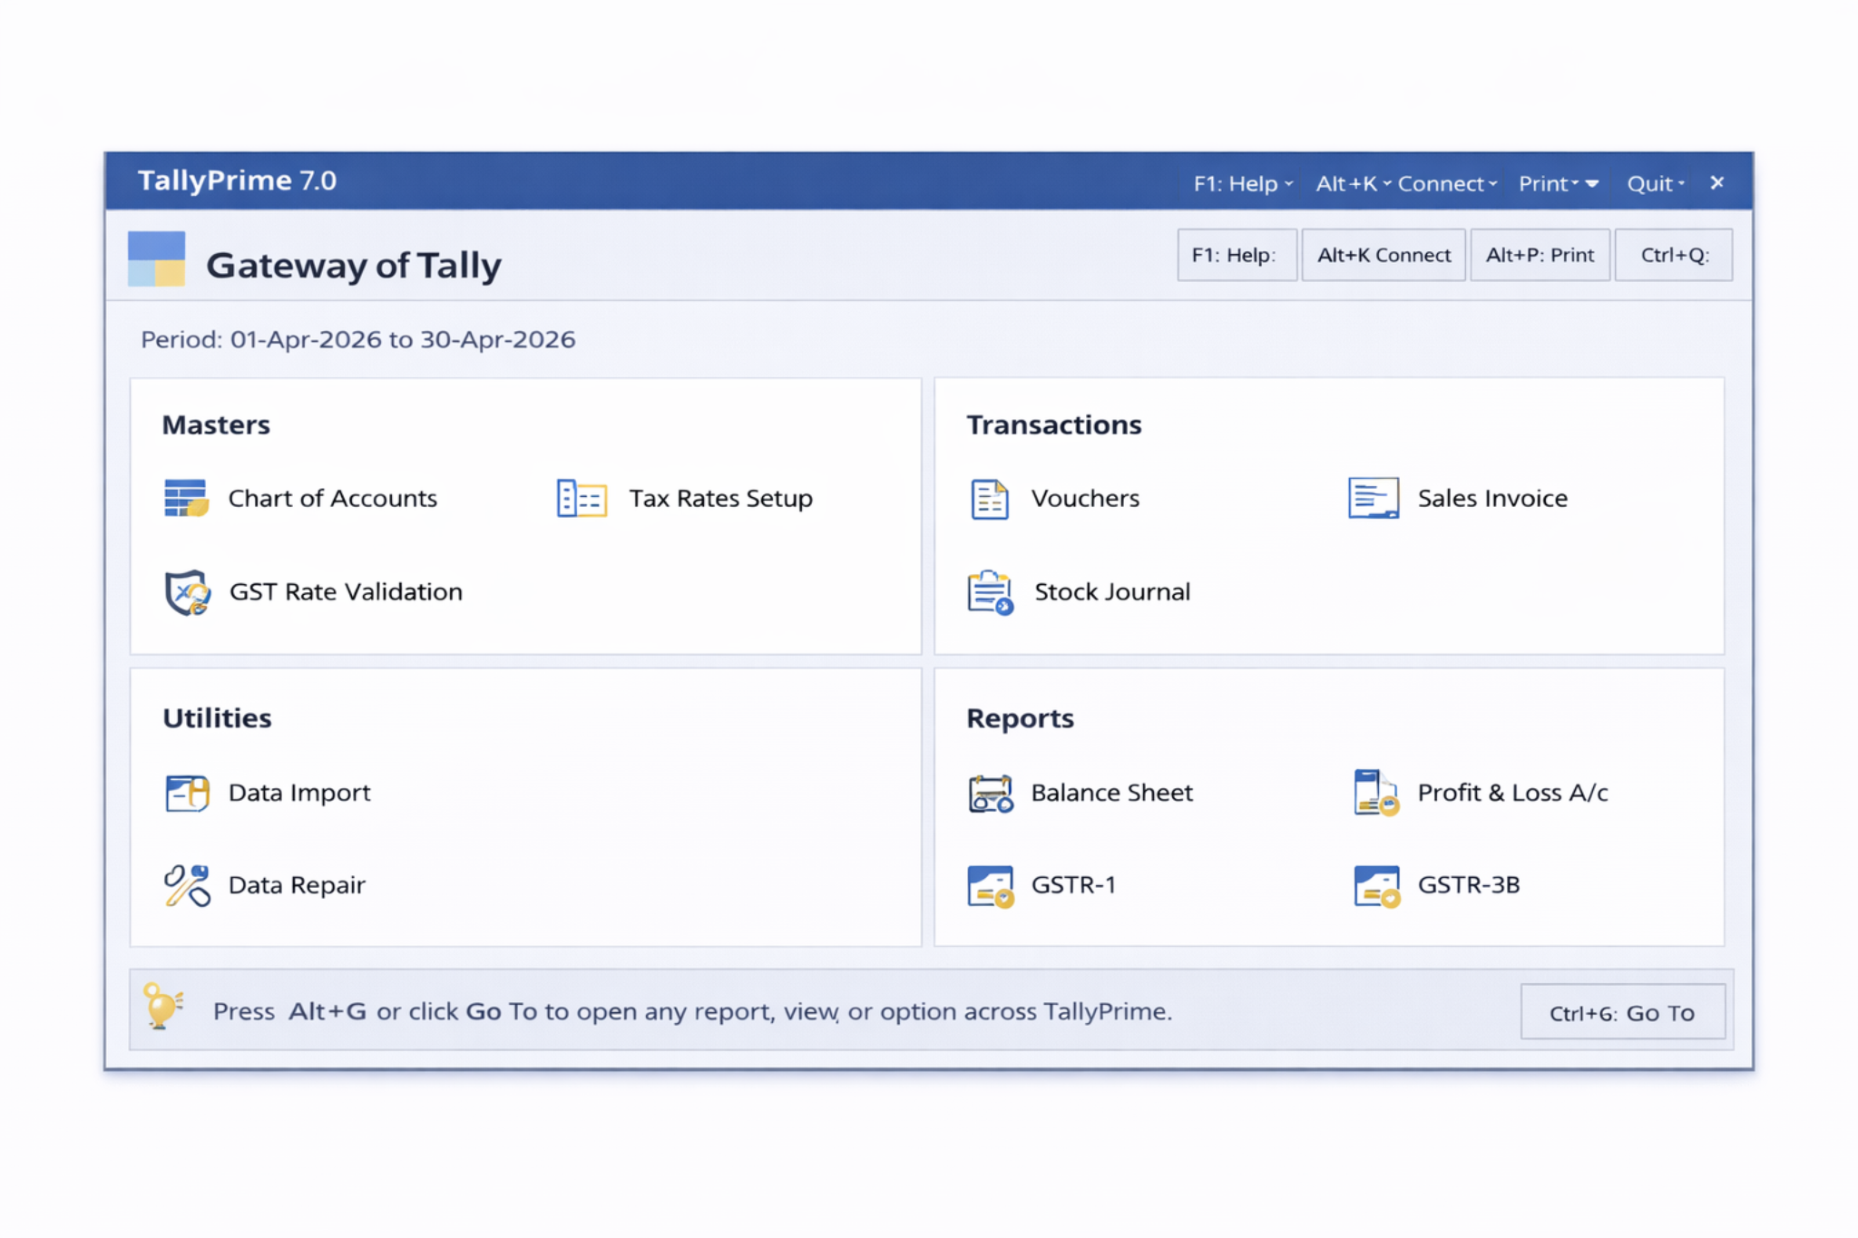
Task: Click the TallyPrime logo near Gateway of Tally
Action: [x=157, y=257]
